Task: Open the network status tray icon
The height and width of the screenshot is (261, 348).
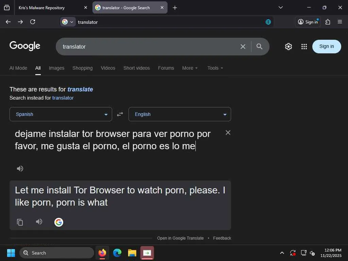Action: tap(303, 253)
